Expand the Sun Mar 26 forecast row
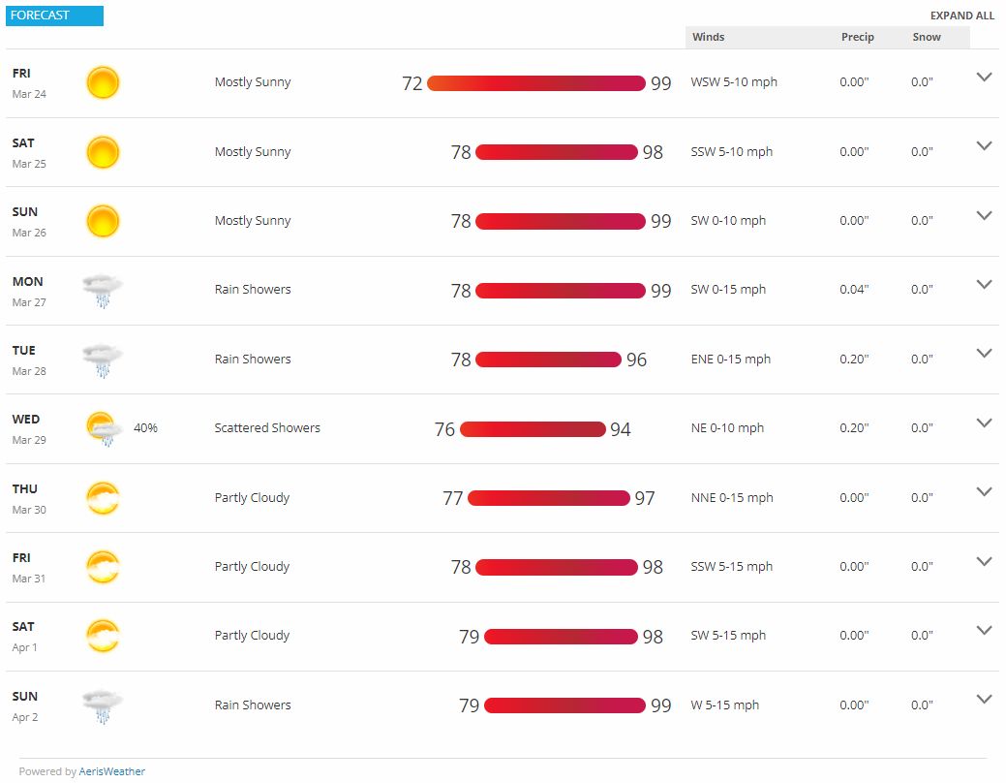 tap(984, 216)
